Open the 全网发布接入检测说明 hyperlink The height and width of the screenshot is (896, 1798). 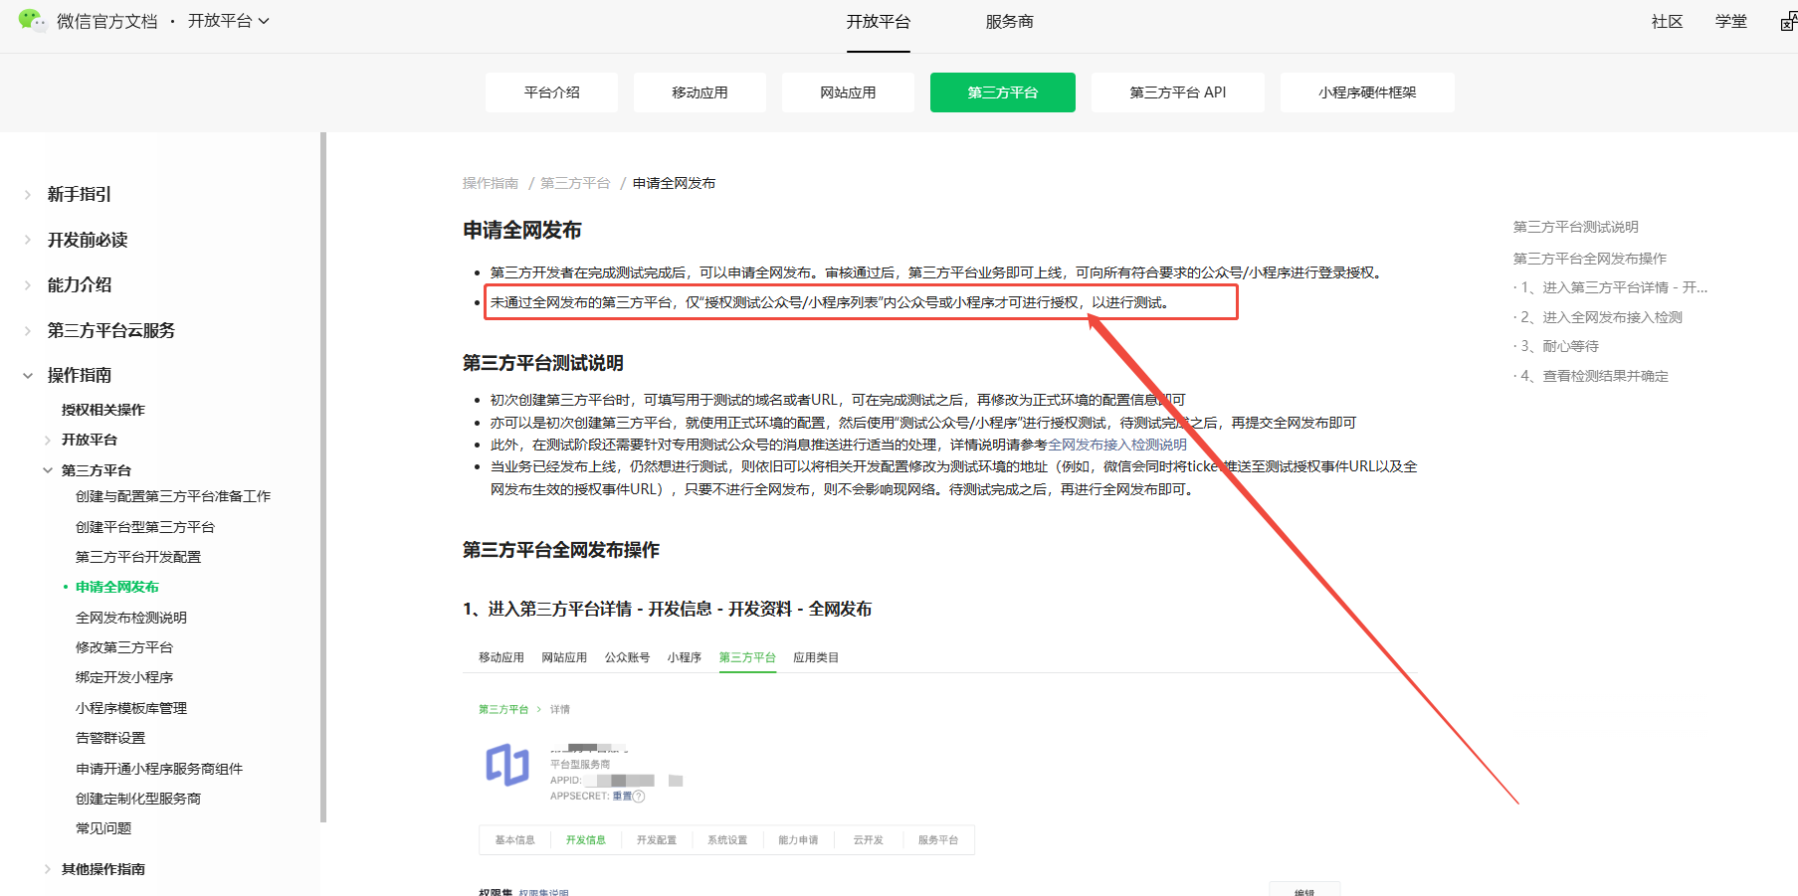pos(1117,445)
